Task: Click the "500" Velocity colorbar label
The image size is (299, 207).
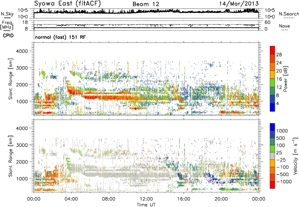Action: pos(280,138)
